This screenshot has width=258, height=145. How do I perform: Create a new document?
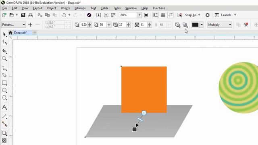4,15
